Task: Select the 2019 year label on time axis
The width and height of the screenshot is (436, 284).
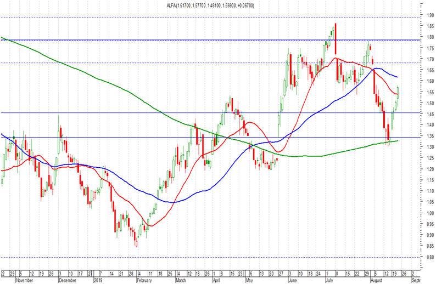Action: [98, 280]
